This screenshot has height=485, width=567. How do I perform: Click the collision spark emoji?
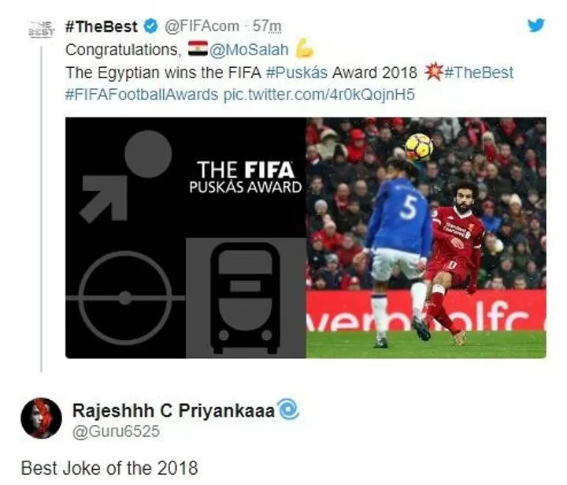point(434,72)
